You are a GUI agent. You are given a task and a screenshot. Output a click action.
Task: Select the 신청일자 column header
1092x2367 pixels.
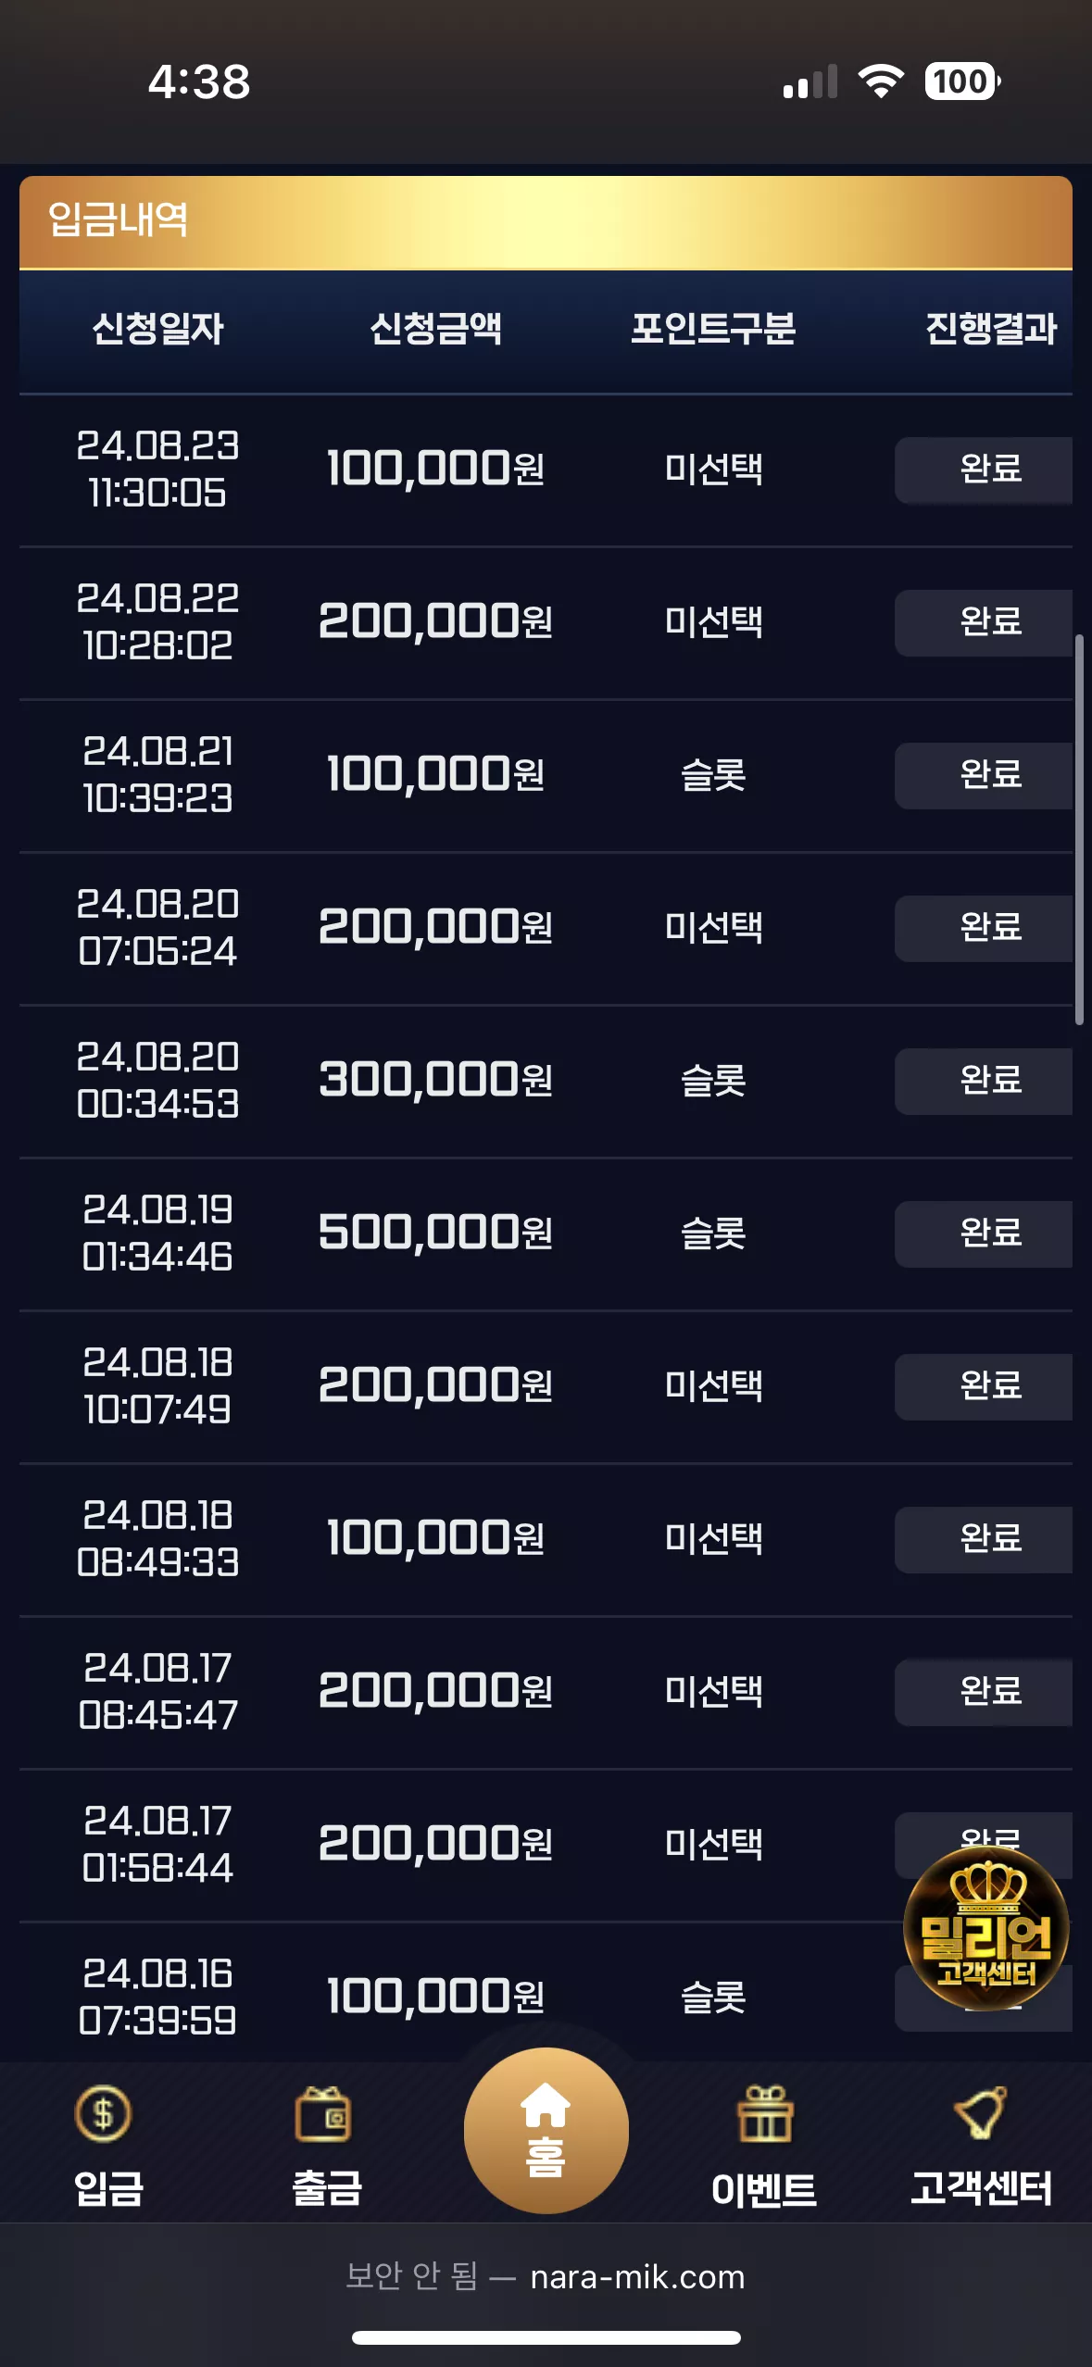click(158, 329)
